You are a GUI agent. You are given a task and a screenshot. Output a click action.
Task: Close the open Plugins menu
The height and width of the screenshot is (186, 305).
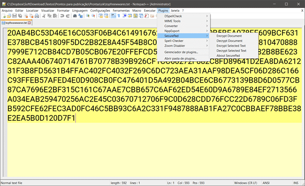(x=163, y=10)
